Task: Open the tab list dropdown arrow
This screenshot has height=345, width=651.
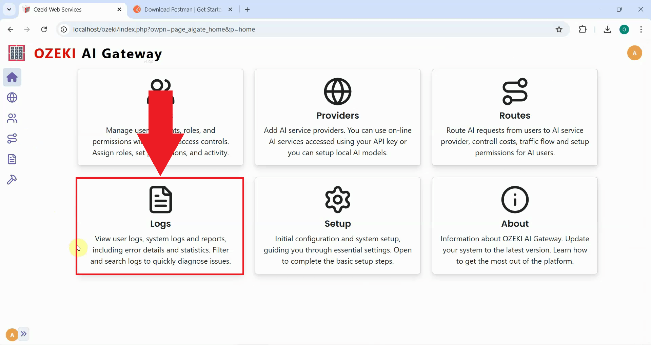Action: pyautogui.click(x=9, y=9)
